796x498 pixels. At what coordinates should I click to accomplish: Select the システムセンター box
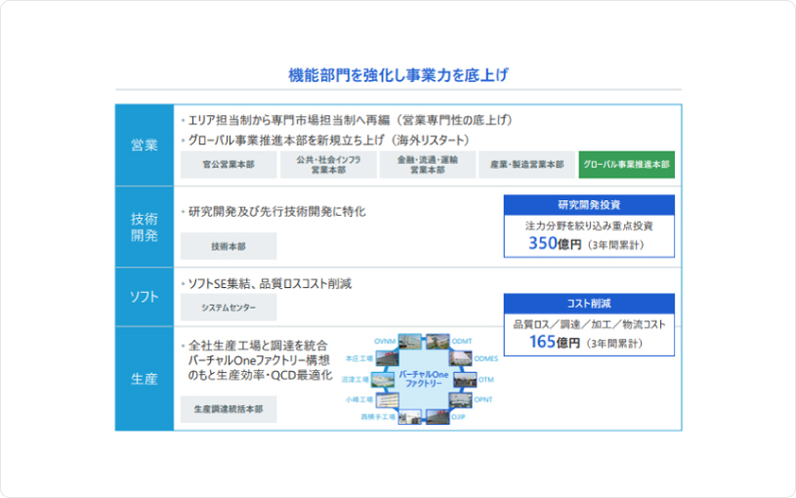point(229,308)
